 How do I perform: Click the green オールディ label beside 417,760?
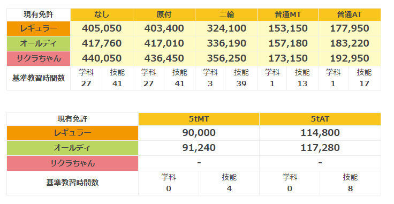[x=39, y=44]
